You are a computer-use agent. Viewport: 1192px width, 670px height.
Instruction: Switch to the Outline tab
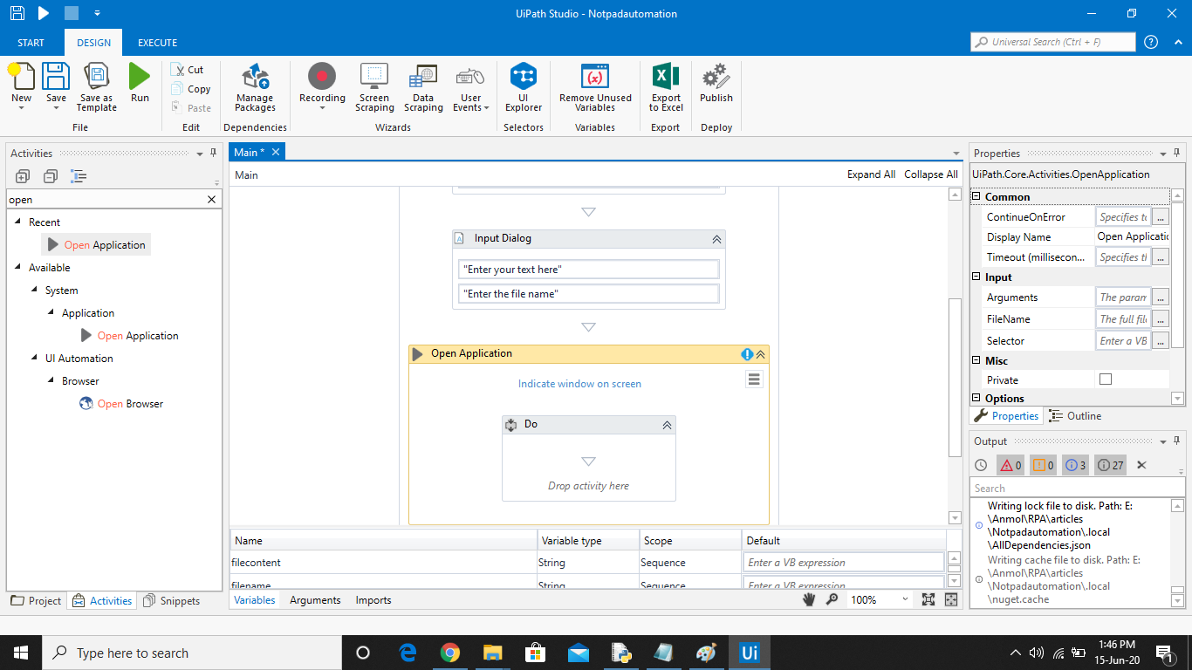1075,416
